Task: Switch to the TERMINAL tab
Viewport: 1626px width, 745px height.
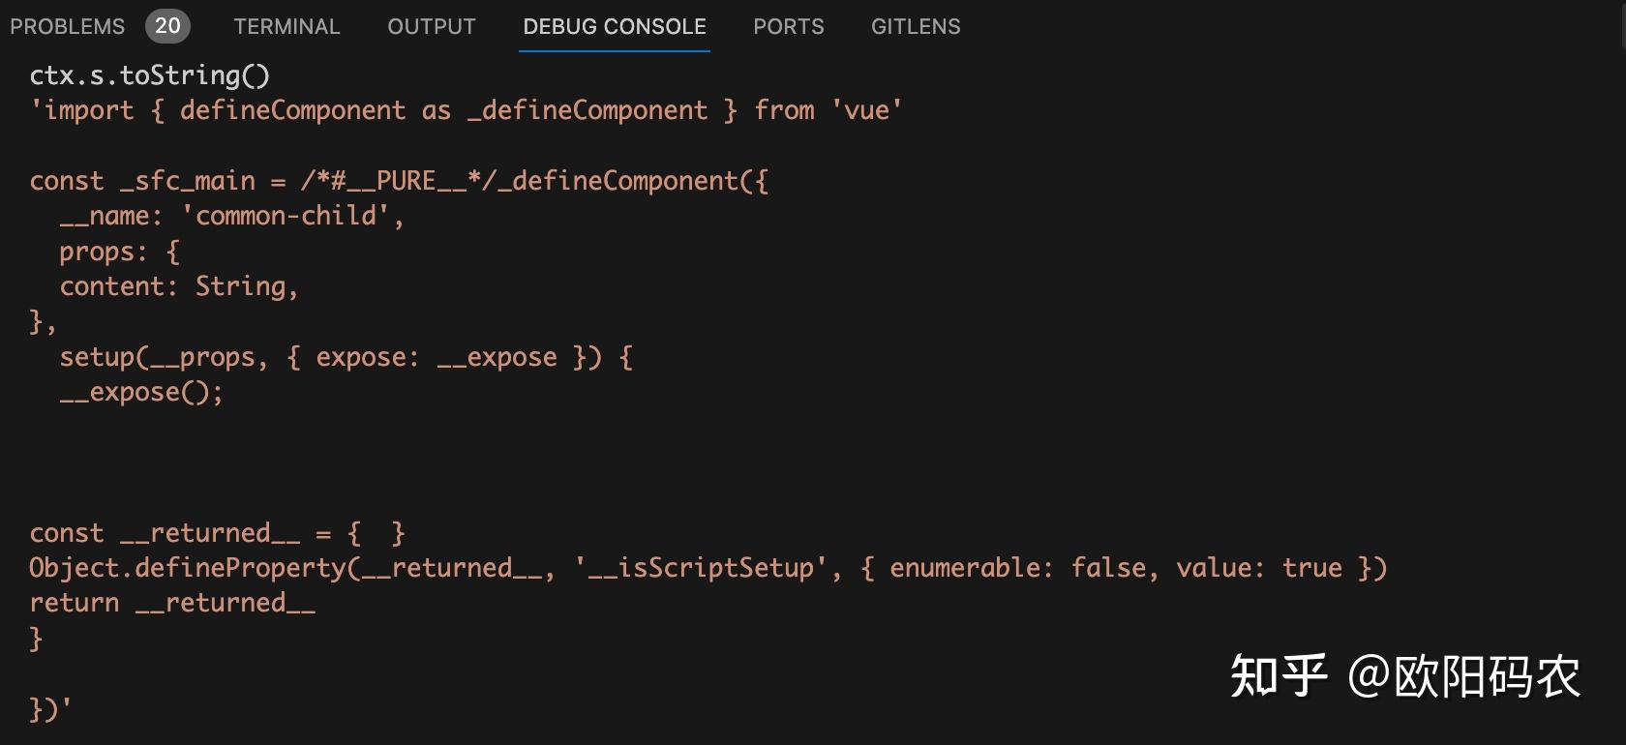Action: [x=286, y=26]
